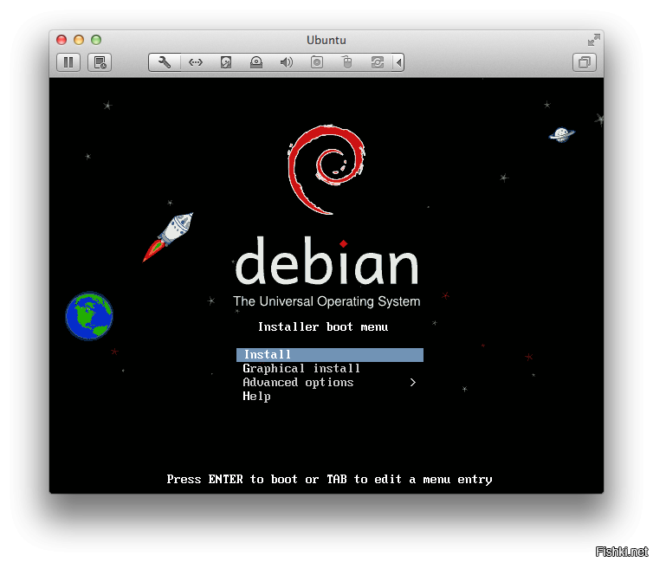The width and height of the screenshot is (653, 562).
Task: Click the camera device icon
Action: [317, 62]
